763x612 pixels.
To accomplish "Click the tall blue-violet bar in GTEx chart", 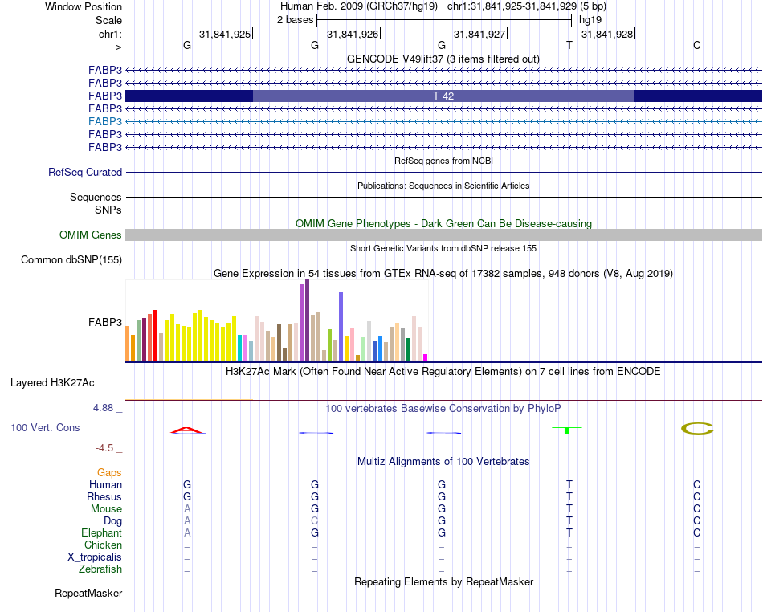I will pos(341,326).
